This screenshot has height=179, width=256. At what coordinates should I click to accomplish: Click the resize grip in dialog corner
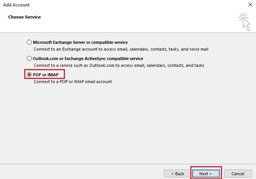coord(254,177)
